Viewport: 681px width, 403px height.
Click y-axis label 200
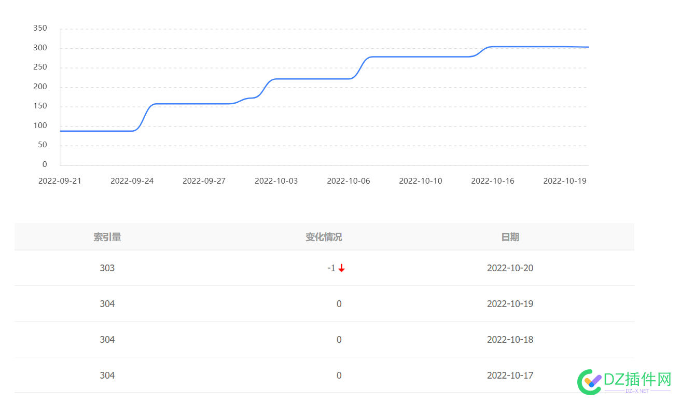(x=40, y=87)
